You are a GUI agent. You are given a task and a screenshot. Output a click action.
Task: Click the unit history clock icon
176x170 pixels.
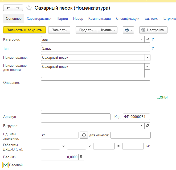click(x=84, y=135)
